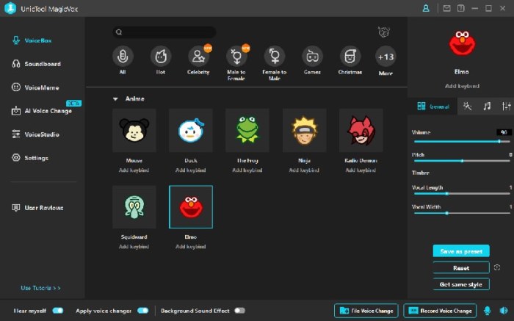Expand more categories with +13 button
Viewport: 514px width, 321px height.
point(385,56)
